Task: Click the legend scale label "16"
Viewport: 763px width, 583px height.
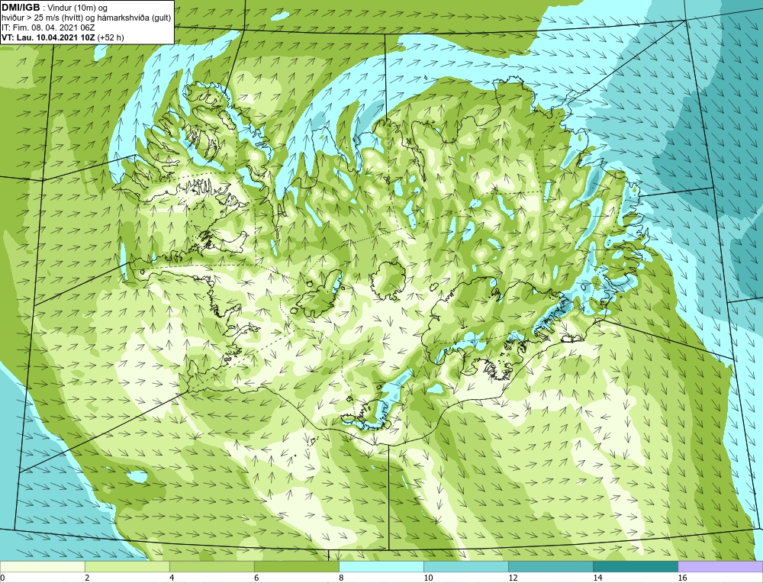Action: pyautogui.click(x=682, y=578)
